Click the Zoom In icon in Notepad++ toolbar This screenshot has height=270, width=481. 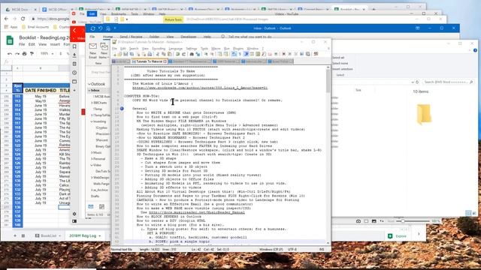(206, 54)
